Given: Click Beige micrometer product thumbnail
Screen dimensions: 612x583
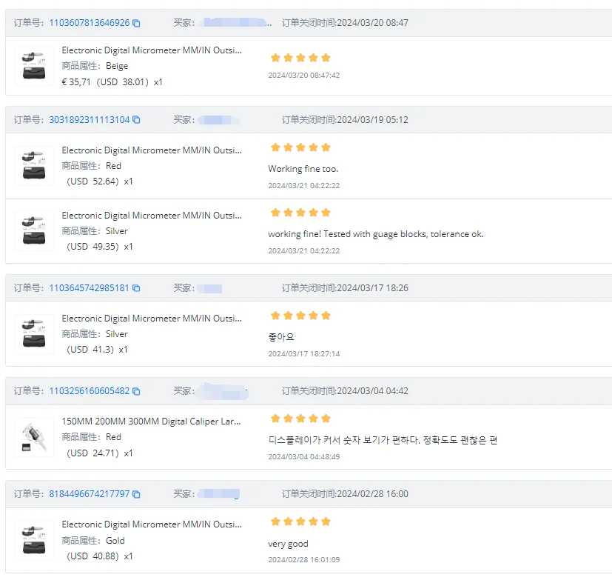Looking at the screenshot, I should 34,66.
